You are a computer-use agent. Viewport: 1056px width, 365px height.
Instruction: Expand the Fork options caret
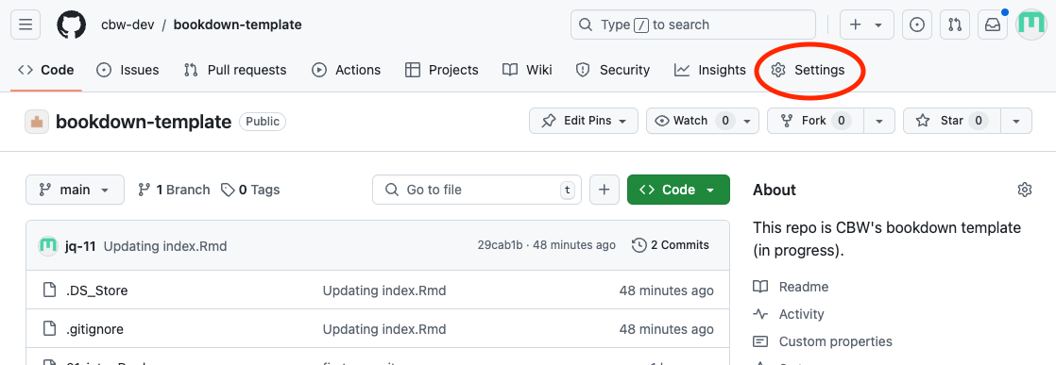tap(879, 121)
